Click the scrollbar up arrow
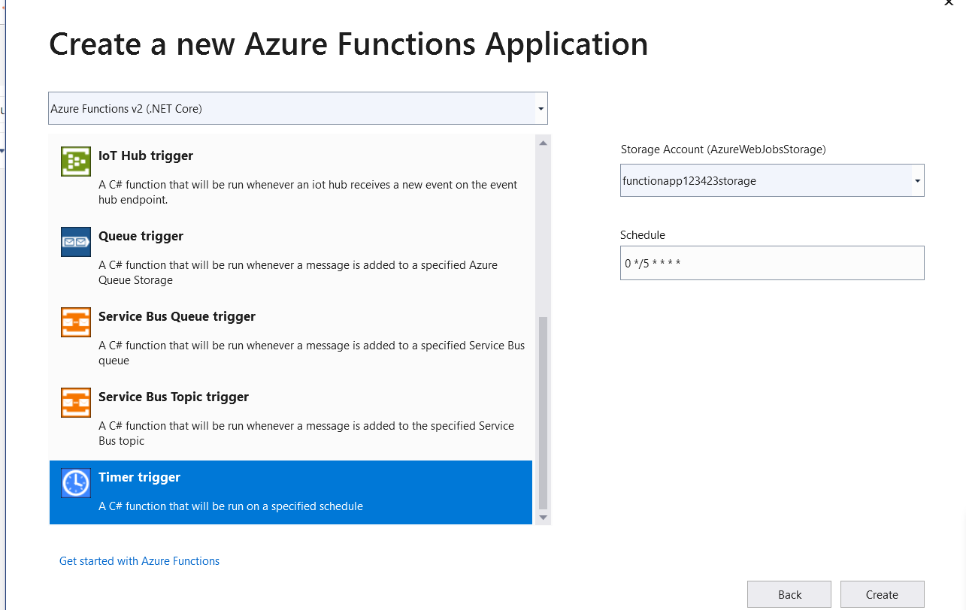 pyautogui.click(x=542, y=142)
